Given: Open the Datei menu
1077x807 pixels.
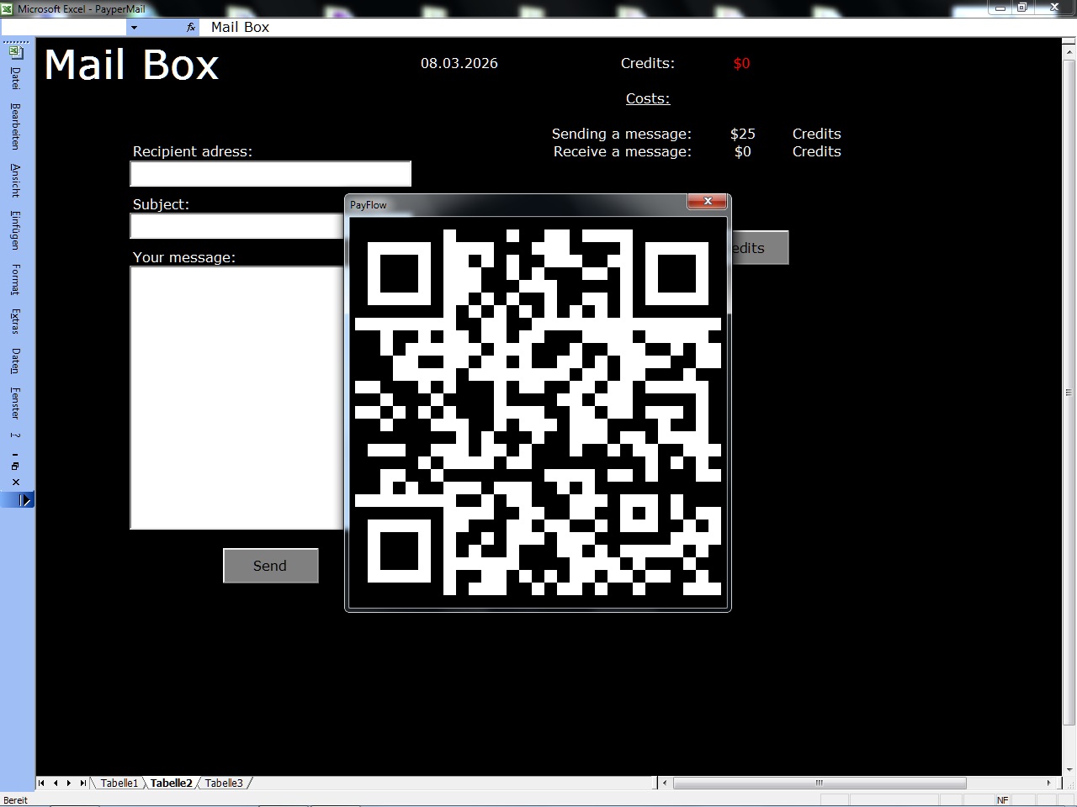Looking at the screenshot, I should pos(15,78).
